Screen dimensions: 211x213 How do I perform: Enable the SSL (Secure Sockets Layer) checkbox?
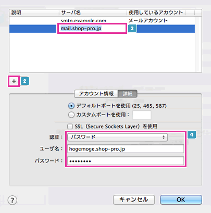[x=70, y=126]
